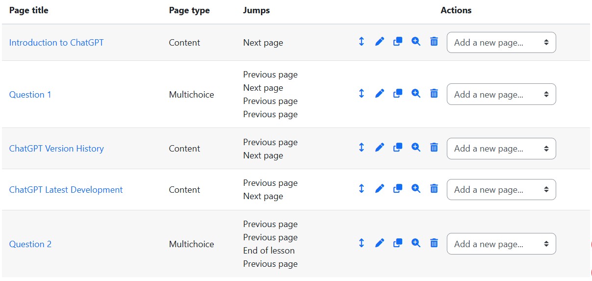The image size is (592, 281).
Task: Duplicate the ChatGPT Version History page
Action: [398, 148]
